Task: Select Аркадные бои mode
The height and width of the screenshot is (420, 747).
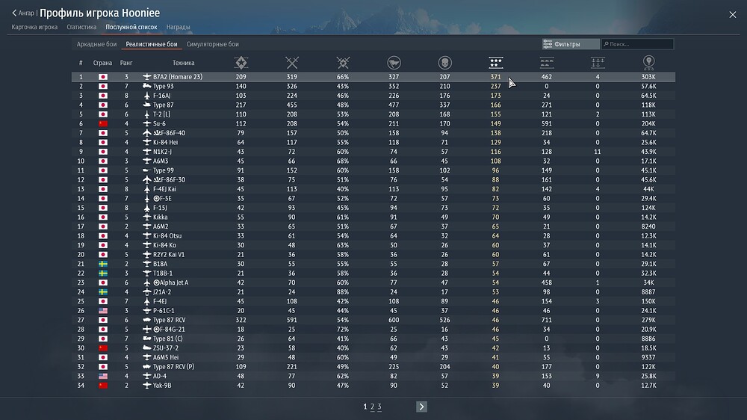Action: [x=96, y=44]
